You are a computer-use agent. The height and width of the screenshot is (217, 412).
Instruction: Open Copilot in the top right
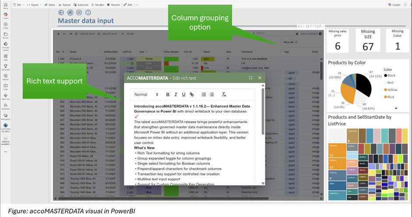coord(394,5)
